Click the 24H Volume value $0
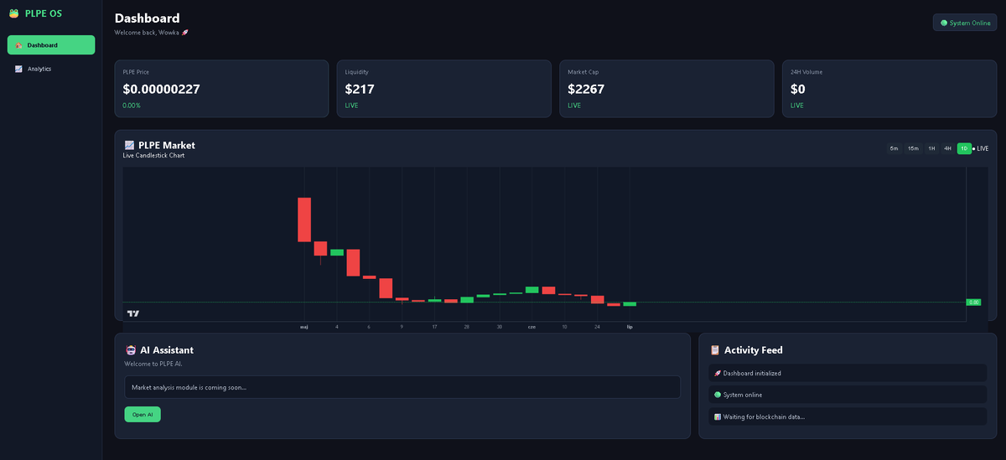The width and height of the screenshot is (1006, 460). point(798,89)
